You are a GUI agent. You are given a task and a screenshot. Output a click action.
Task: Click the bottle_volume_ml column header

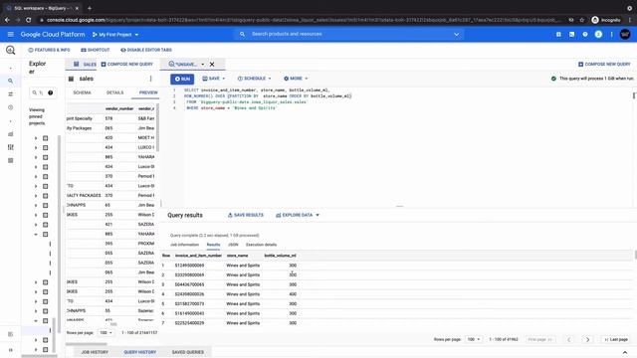point(280,256)
